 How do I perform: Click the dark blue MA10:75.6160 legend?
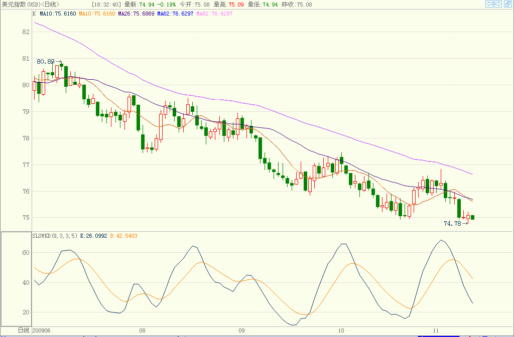coord(58,14)
